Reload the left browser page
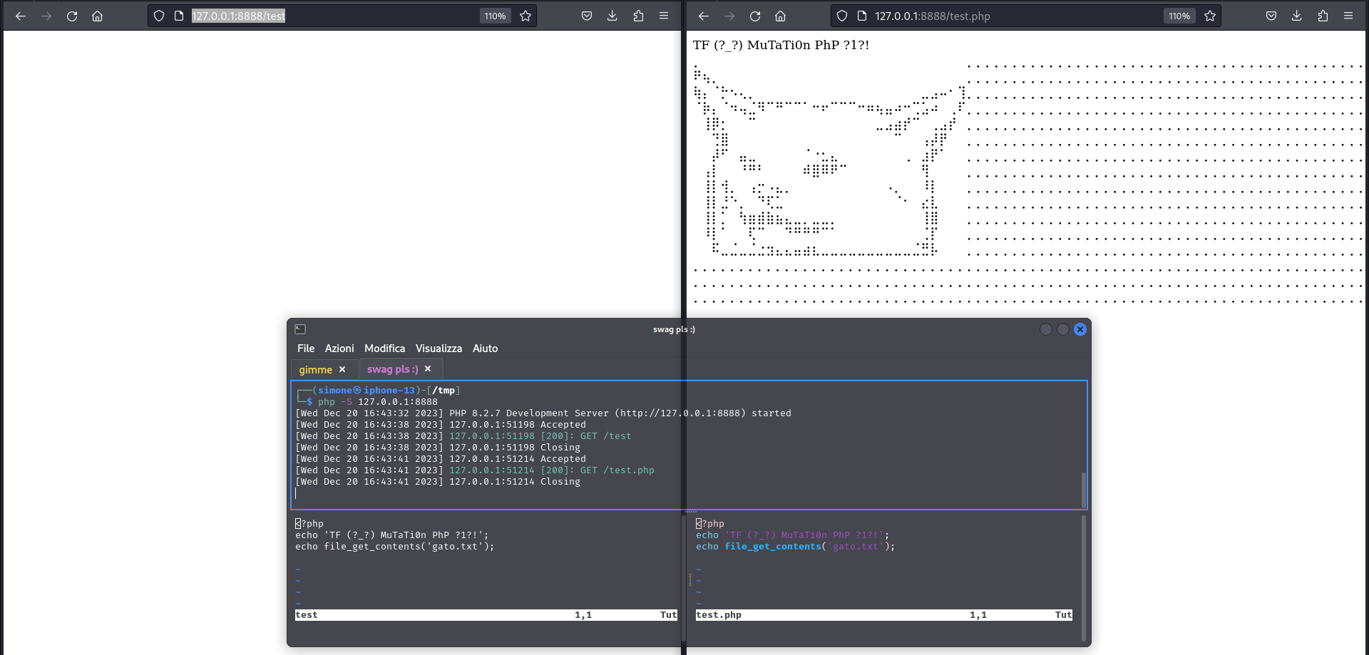This screenshot has height=655, width=1369. [x=72, y=16]
